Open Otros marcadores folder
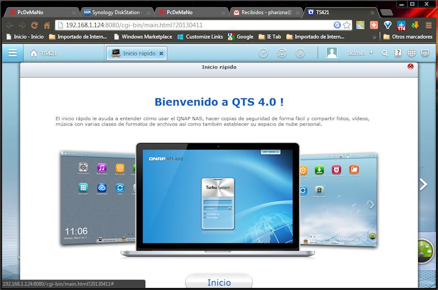This screenshot has width=438, height=290. pyautogui.click(x=408, y=37)
